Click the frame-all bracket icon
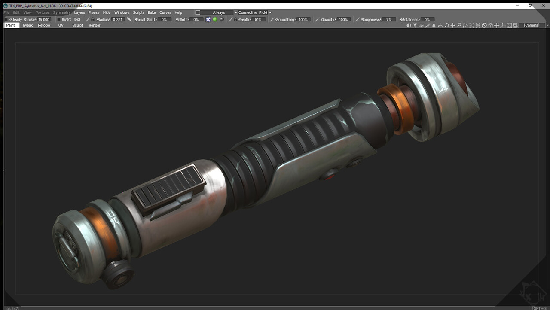This screenshot has height=310, width=550. pyautogui.click(x=472, y=25)
